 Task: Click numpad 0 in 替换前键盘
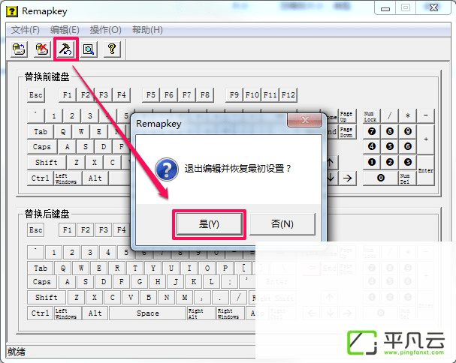pos(381,178)
